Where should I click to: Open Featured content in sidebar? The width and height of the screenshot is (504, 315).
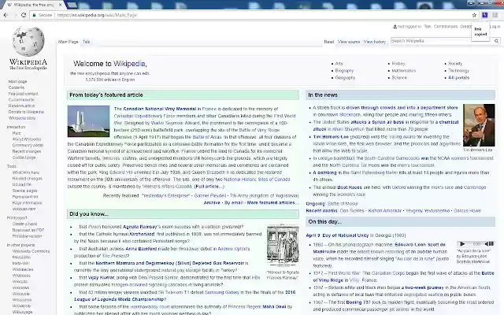coord(23,94)
